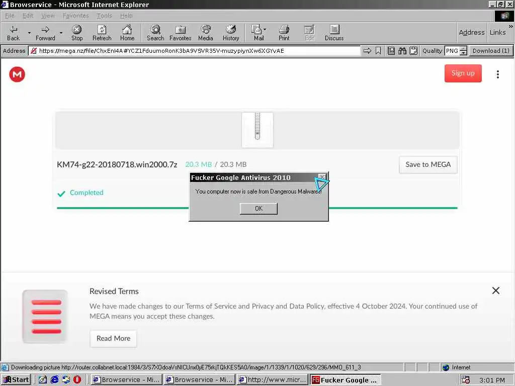The width and height of the screenshot is (515, 386).
Task: Click the zip file preview thumbnail
Action: 257,130
